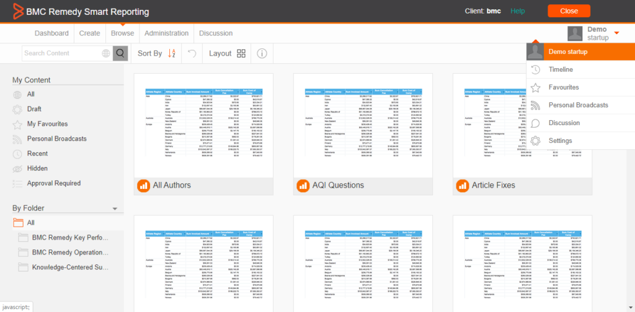Open the Sort By dropdown label
This screenshot has width=635, height=312.
[150, 53]
